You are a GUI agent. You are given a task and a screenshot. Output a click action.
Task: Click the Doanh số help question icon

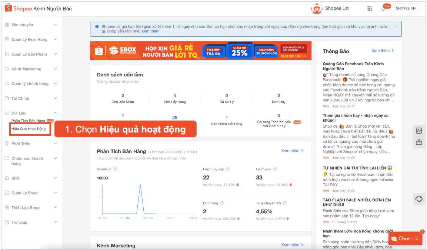pyautogui.click(x=115, y=169)
